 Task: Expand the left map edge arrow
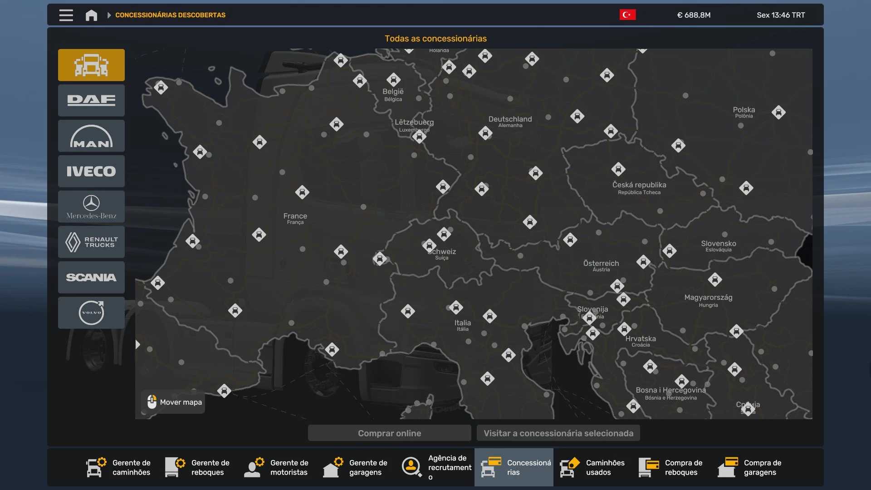click(x=138, y=344)
